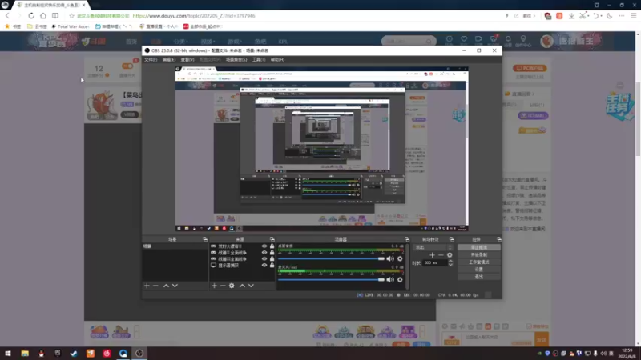Increase transition duration with stepper up arrow
The image size is (641, 360).
(x=450, y=262)
